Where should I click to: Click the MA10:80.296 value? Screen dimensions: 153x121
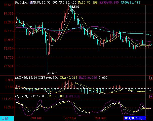(88, 2)
